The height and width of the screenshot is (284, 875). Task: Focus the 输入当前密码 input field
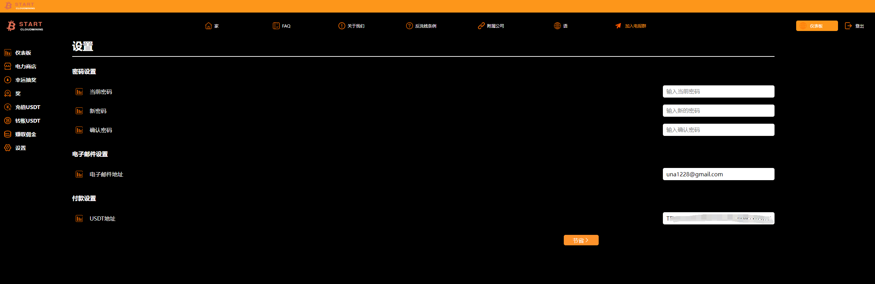[x=718, y=92]
